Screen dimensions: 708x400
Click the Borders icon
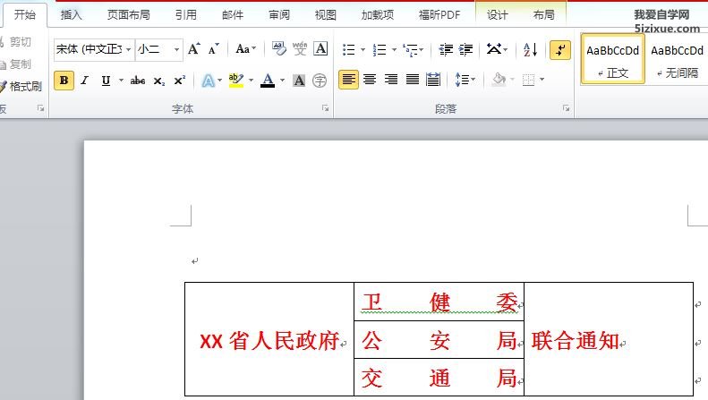point(528,80)
